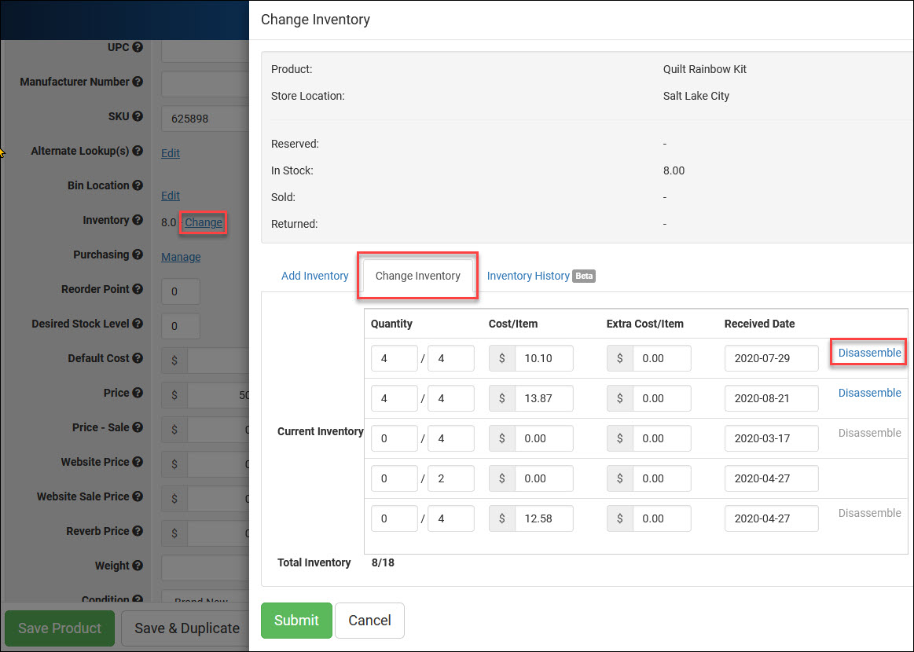Click help icon next to Reorder Point
914x652 pixels.
point(138,289)
